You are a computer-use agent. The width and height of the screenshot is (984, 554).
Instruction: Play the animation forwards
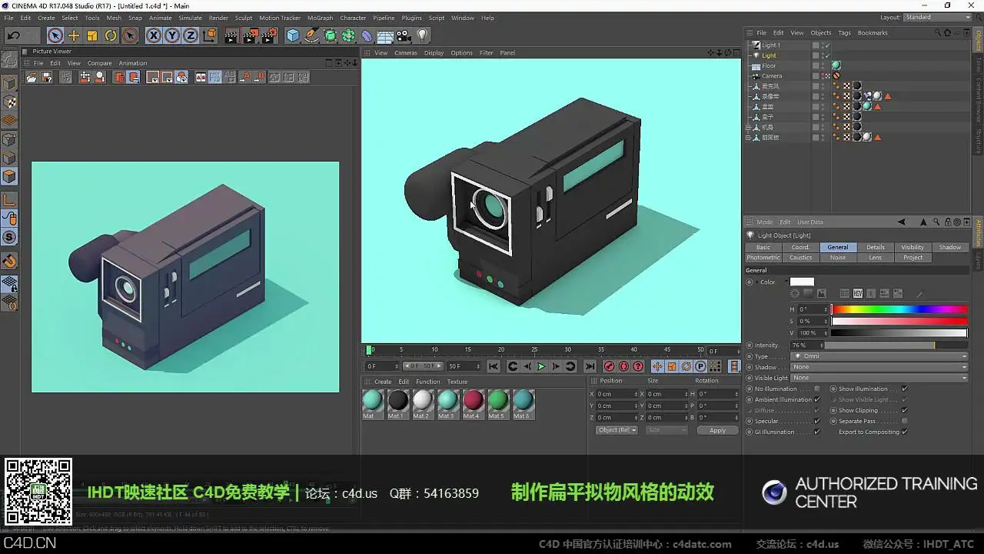coord(541,366)
